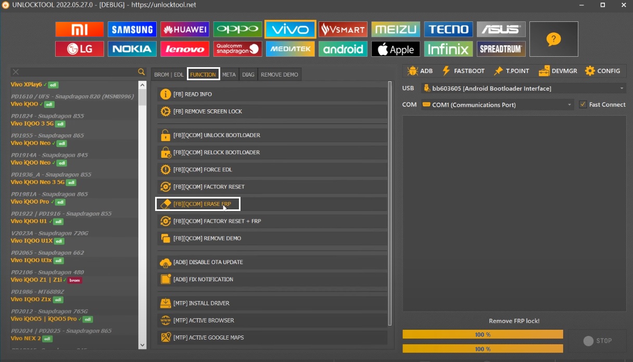The width and height of the screenshot is (633, 362).
Task: Click the upper 100 % progress bar
Action: click(x=483, y=334)
